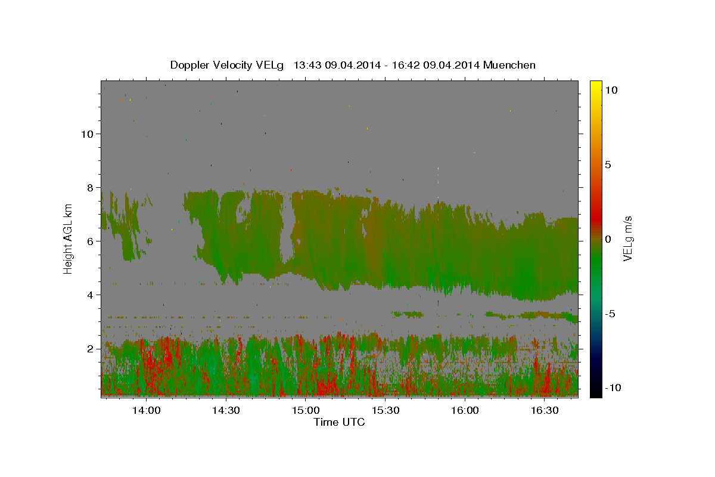This screenshot has height=477, width=715.
Task: Click the height tick label 8
Action: [x=91, y=188]
